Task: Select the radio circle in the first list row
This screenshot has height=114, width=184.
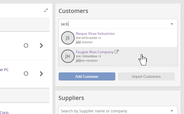Action: pos(26,46)
